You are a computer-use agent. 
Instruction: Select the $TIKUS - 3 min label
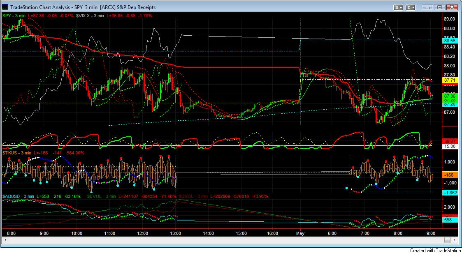point(16,153)
